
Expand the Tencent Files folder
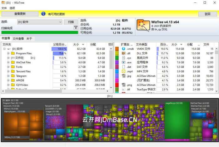tap(8, 71)
